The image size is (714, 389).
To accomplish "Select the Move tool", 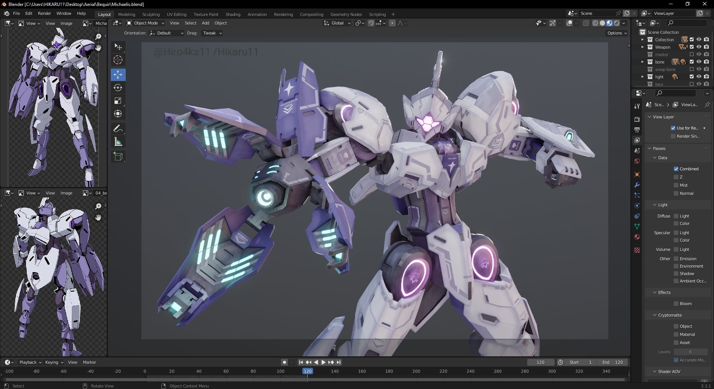I will [x=118, y=75].
